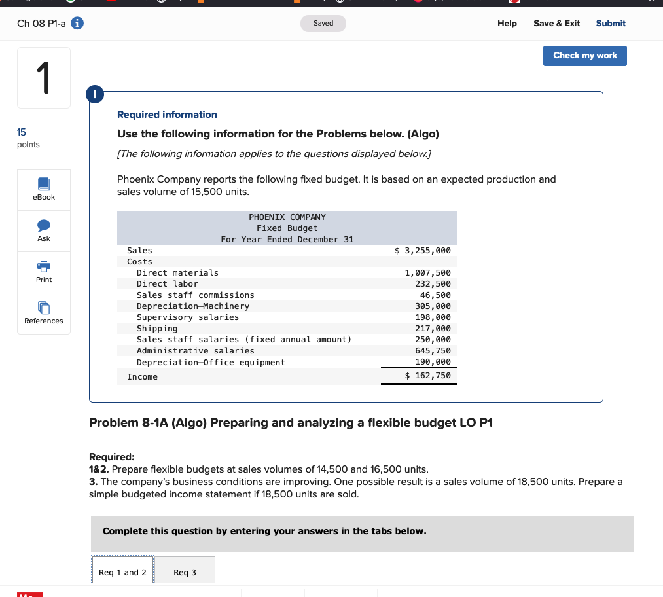Image resolution: width=663 pixels, height=597 pixels.
Task: Click Sales staff commissions row
Action: click(287, 295)
